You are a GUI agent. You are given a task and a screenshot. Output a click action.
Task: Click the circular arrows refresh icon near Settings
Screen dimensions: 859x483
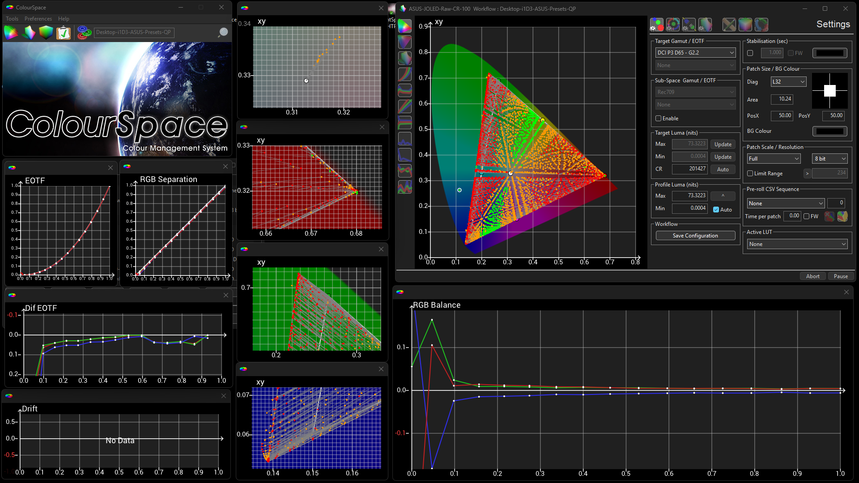(x=761, y=25)
